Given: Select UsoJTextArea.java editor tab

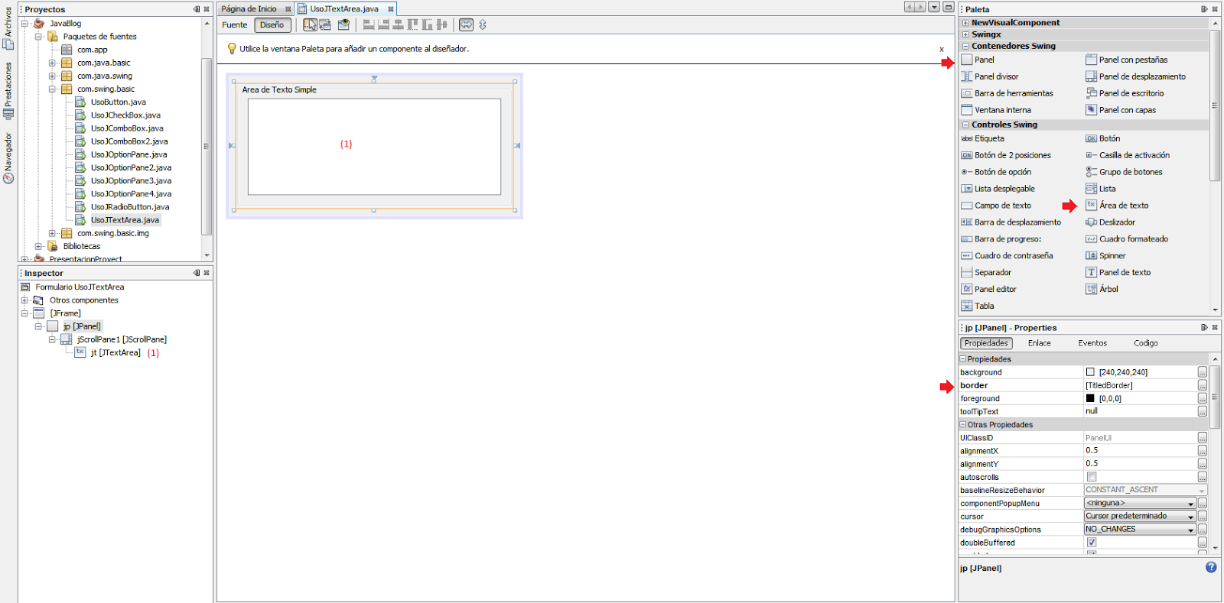Looking at the screenshot, I should (x=344, y=9).
